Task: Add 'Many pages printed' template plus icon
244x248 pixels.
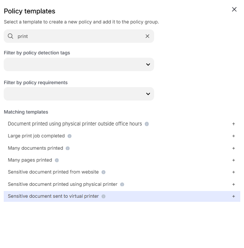Action: click(234, 160)
